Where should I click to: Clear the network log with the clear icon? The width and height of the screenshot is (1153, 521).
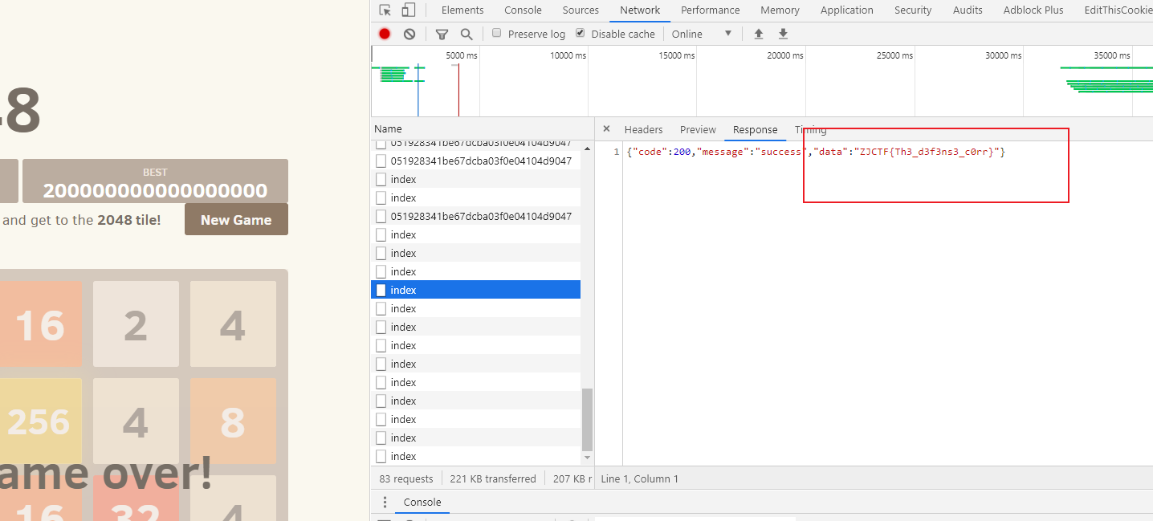409,34
